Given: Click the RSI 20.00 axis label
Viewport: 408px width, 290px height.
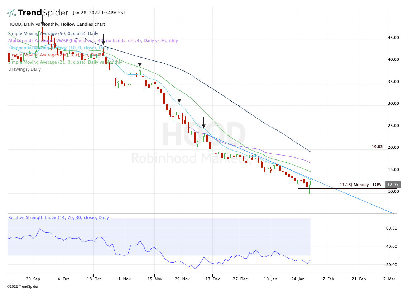Looking at the screenshot, I should click(x=392, y=265).
